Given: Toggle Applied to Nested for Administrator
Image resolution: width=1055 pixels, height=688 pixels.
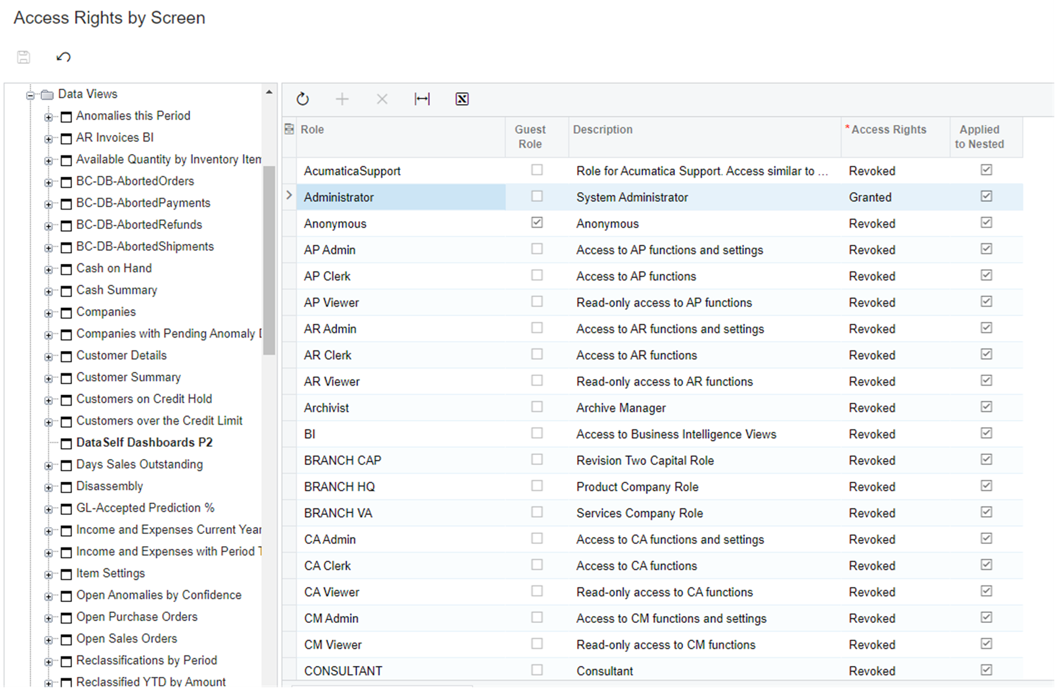Looking at the screenshot, I should coord(986,196).
